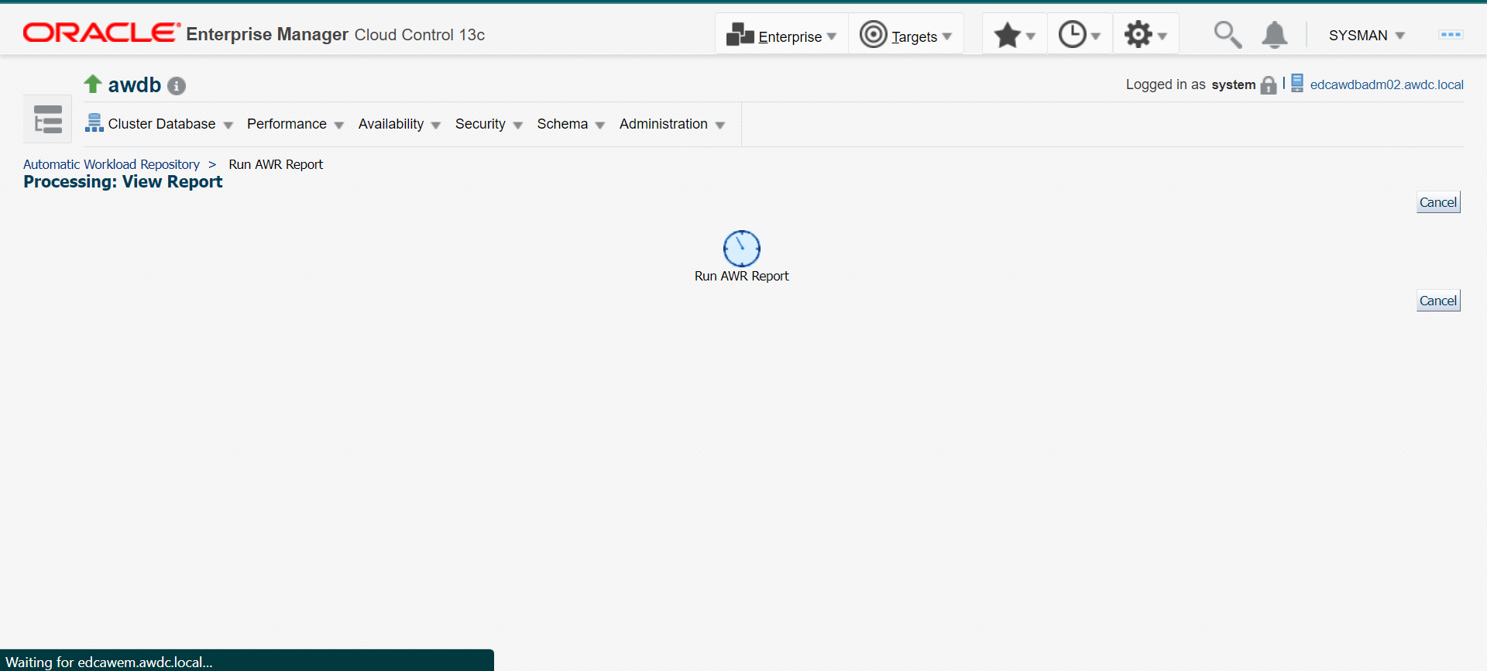Image resolution: width=1487 pixels, height=671 pixels.
Task: Open the Security menu
Action: (489, 124)
